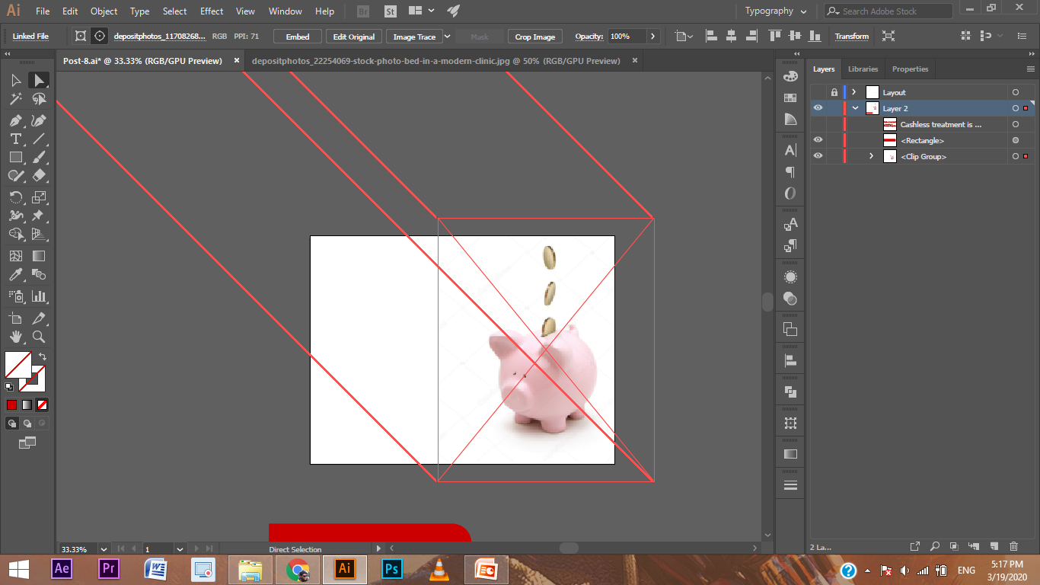Click the red fill color swatch
Screen dimensions: 1040x585
(11, 404)
